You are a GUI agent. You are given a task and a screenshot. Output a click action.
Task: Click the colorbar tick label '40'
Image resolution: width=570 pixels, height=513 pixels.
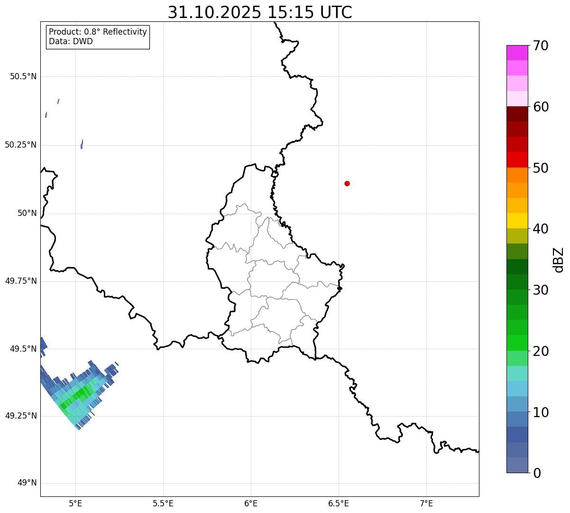click(x=541, y=229)
